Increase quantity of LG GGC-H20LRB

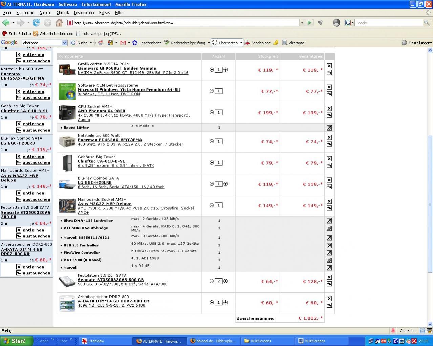click(x=226, y=184)
